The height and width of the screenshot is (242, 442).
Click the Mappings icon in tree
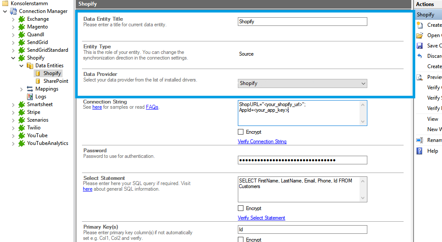pos(30,89)
